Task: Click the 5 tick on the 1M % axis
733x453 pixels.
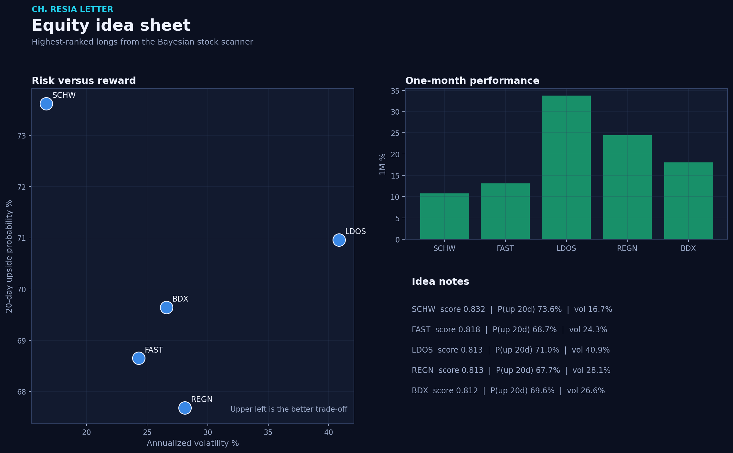Action: (x=398, y=219)
